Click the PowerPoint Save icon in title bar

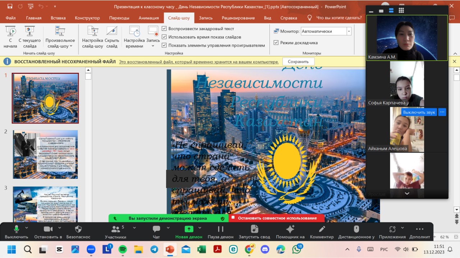coord(10,6)
